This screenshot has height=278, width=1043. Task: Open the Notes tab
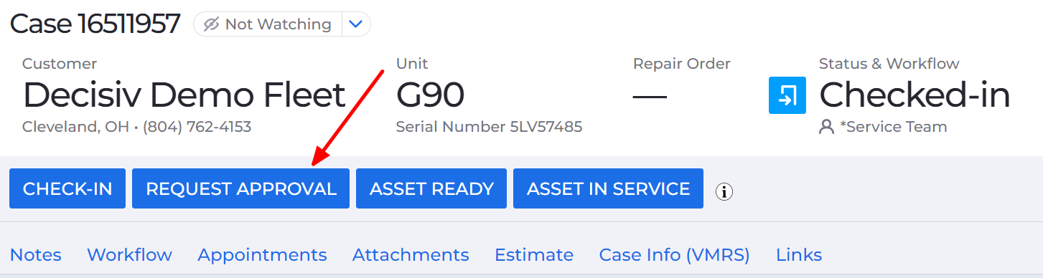[x=36, y=254]
